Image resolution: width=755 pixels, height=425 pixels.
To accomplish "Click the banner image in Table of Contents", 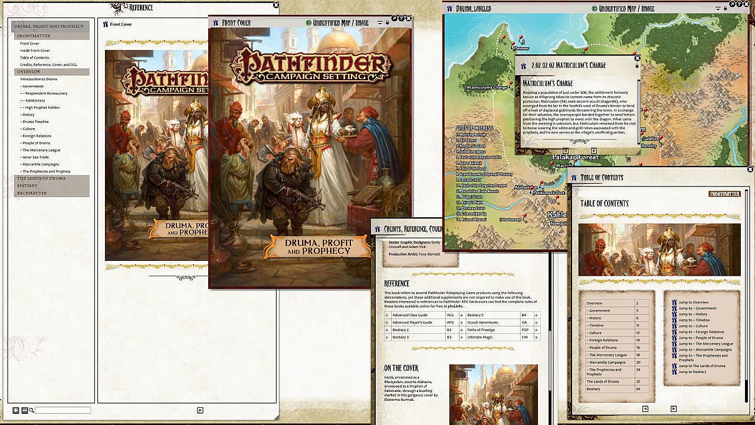I will coord(659,250).
